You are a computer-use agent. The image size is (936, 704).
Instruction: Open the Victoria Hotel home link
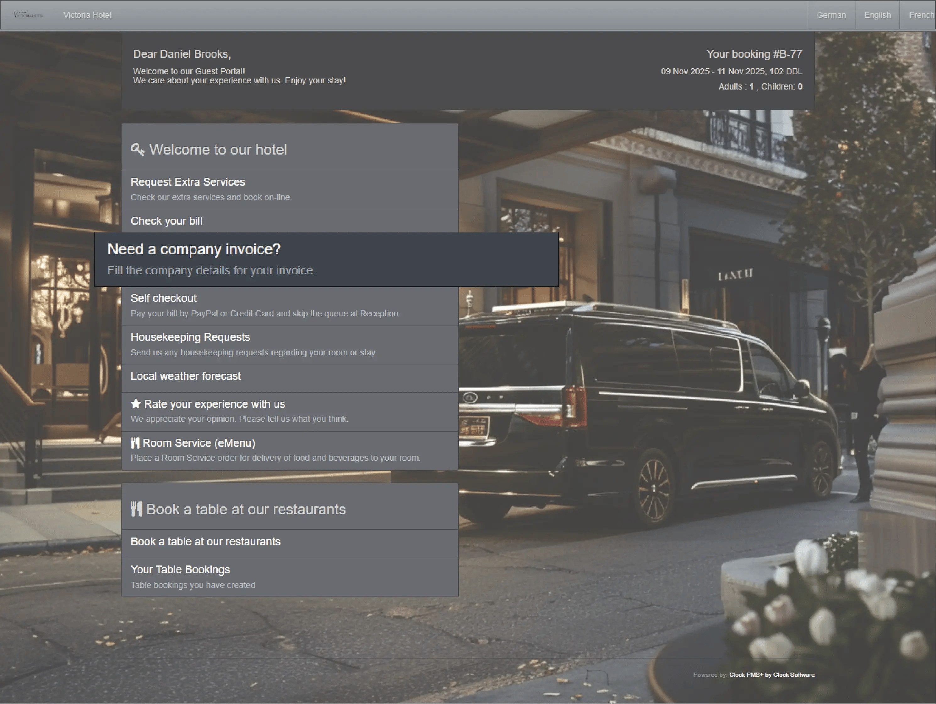(x=87, y=15)
